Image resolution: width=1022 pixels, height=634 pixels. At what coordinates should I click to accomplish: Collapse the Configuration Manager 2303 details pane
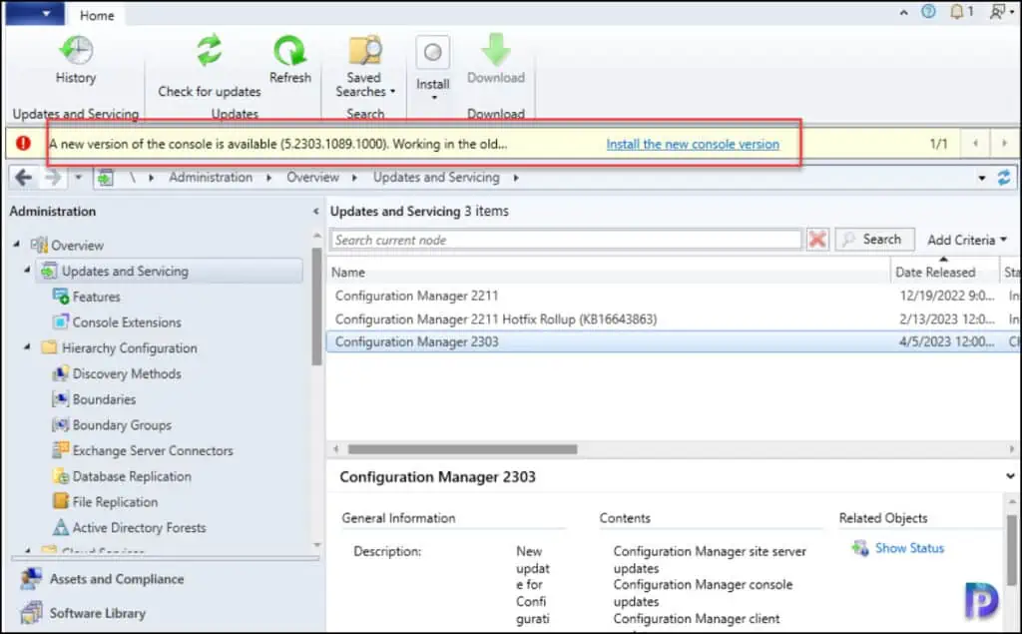coord(1010,476)
